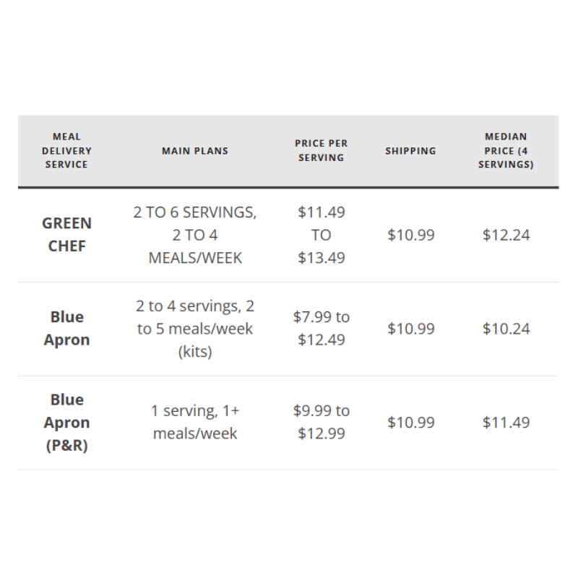Select the 1 serving, 1+ meals/week cell

[195, 422]
